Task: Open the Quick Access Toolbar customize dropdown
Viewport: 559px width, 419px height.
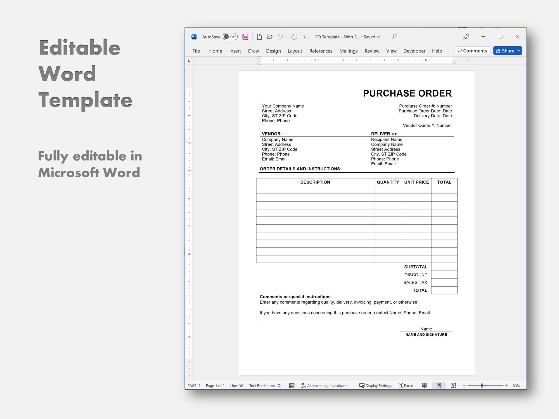Action: point(304,37)
